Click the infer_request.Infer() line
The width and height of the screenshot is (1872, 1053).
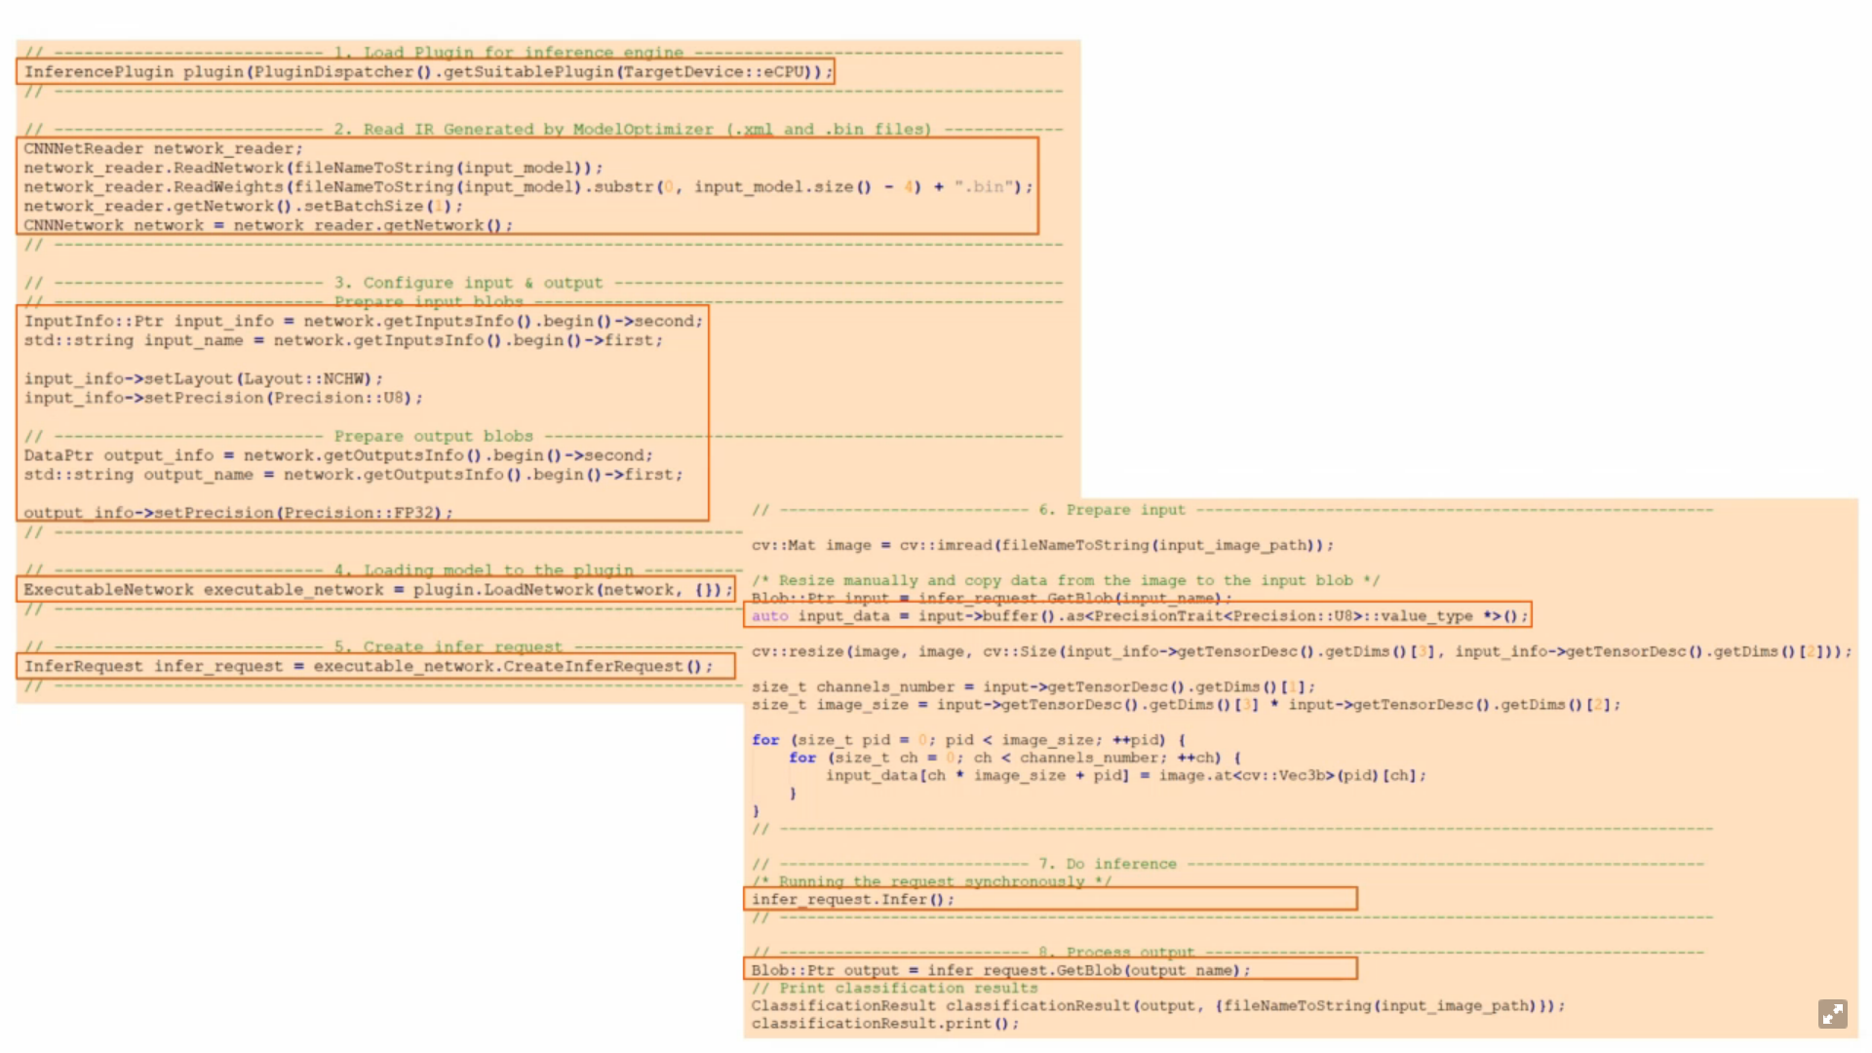pos(852,900)
